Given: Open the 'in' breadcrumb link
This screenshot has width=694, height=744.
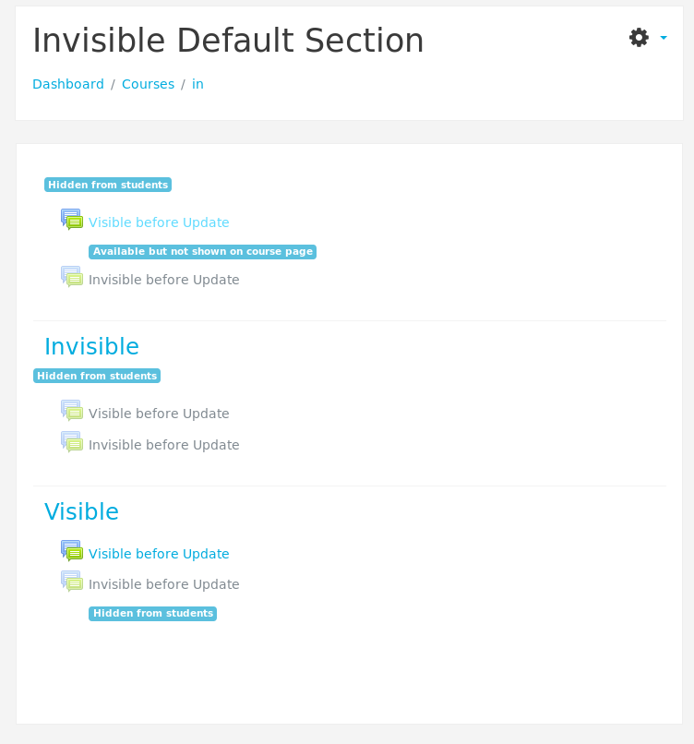Looking at the screenshot, I should coord(197,84).
